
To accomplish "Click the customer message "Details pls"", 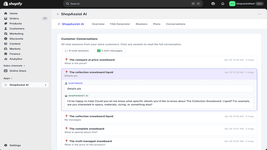I will click(159, 89).
